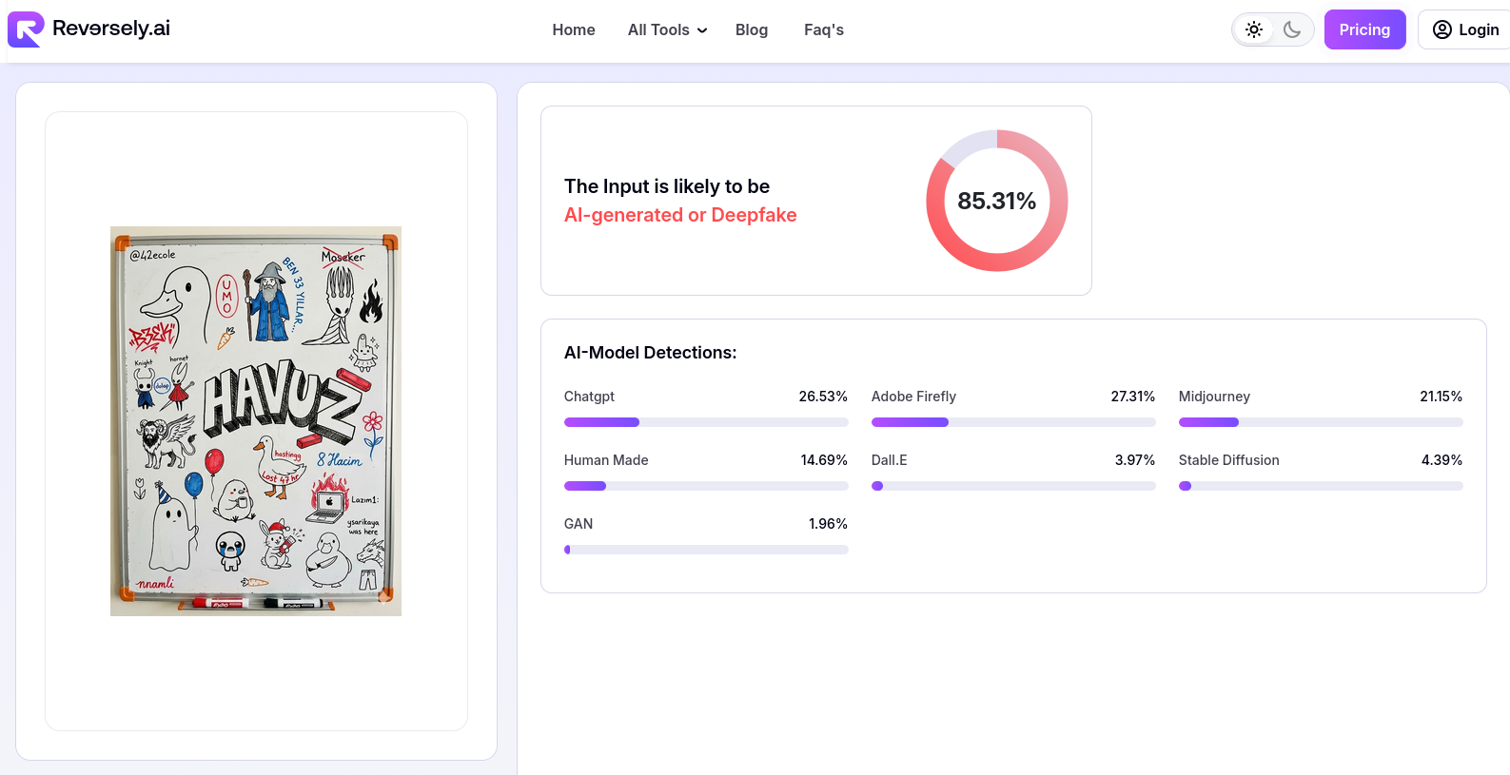This screenshot has width=1510, height=775.
Task: Click the Chatgpt detection progress bar
Action: (705, 422)
